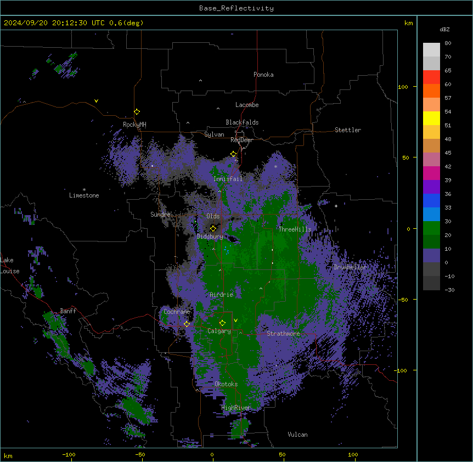473x462 pixels.
Task: Click the -30 dBZ legend value
Action: (449, 290)
